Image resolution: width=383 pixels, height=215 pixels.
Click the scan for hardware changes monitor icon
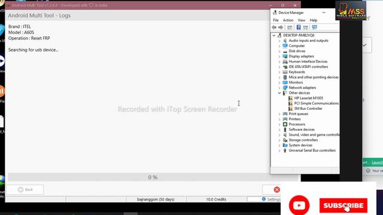pos(314,27)
